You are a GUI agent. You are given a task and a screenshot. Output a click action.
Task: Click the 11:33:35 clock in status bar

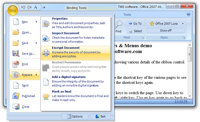(x=181, y=102)
